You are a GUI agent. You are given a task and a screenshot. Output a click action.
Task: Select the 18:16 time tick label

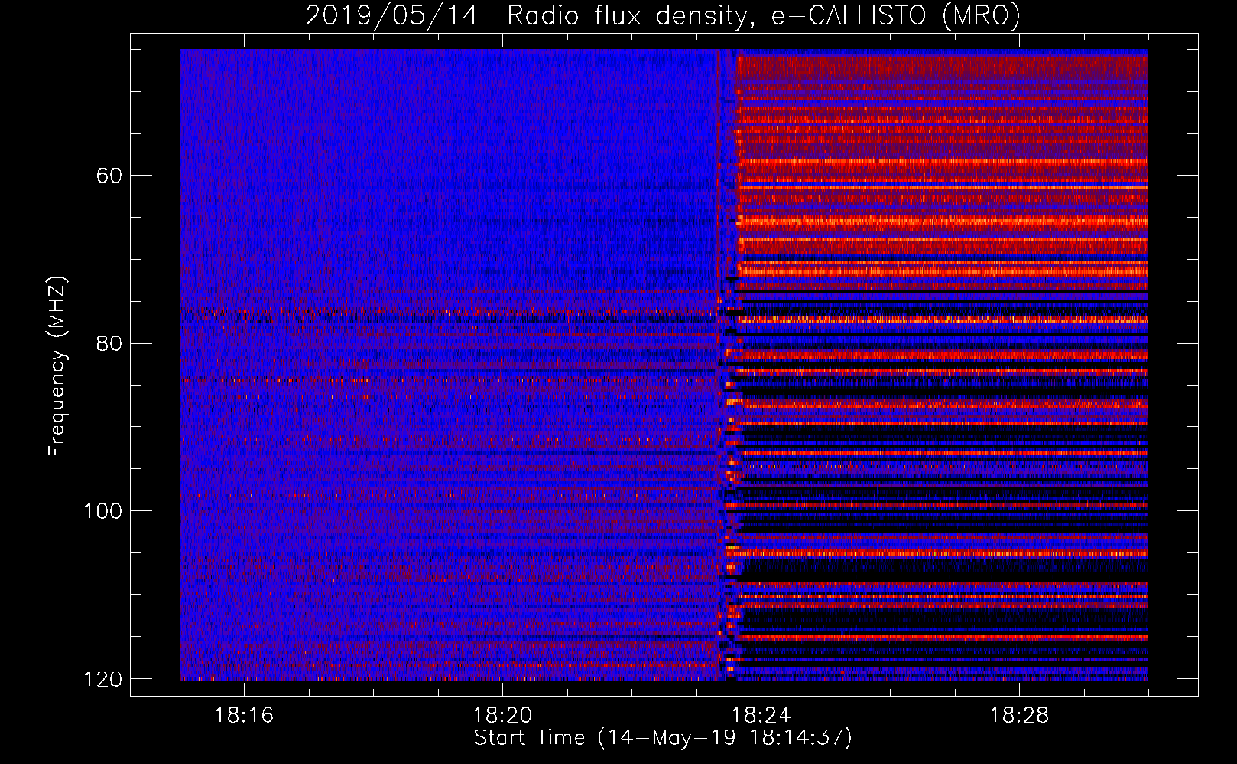point(244,715)
